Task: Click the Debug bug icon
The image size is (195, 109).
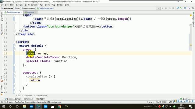Action: point(166,8)
